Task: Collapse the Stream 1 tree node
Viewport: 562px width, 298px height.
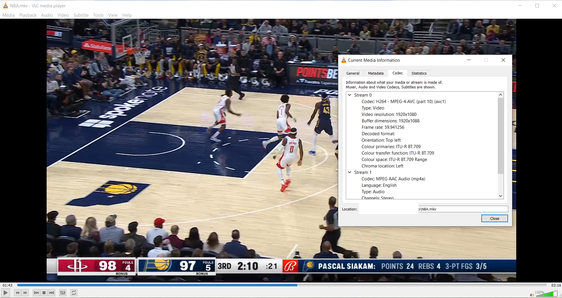Action: tap(350, 172)
